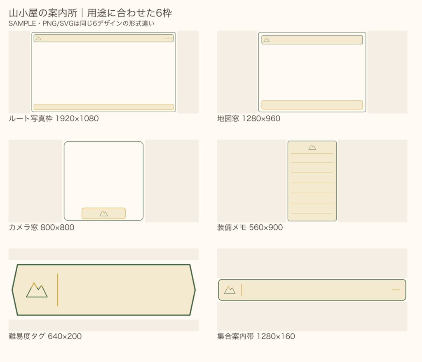Open the 難易度タグ hexagonal tag preview
This screenshot has width=422, height=362.
[x=103, y=290]
